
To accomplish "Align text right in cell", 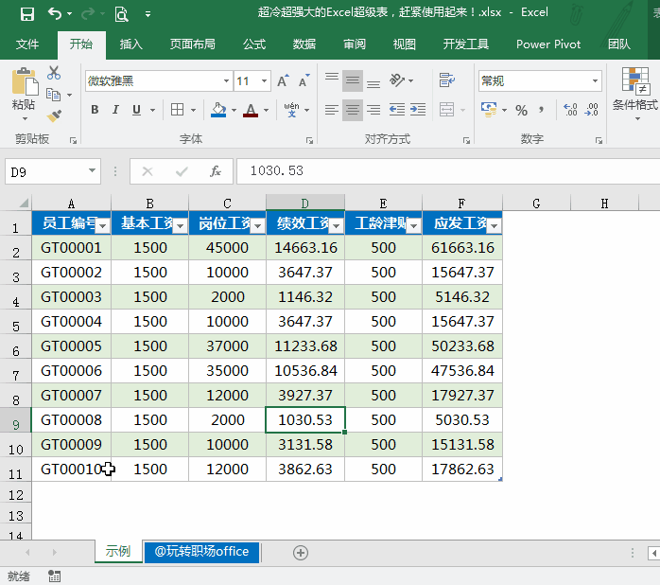I will tap(373, 110).
